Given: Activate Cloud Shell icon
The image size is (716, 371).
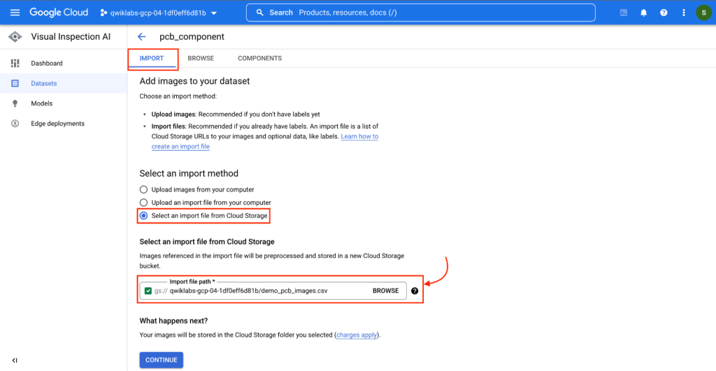Looking at the screenshot, I should (623, 13).
